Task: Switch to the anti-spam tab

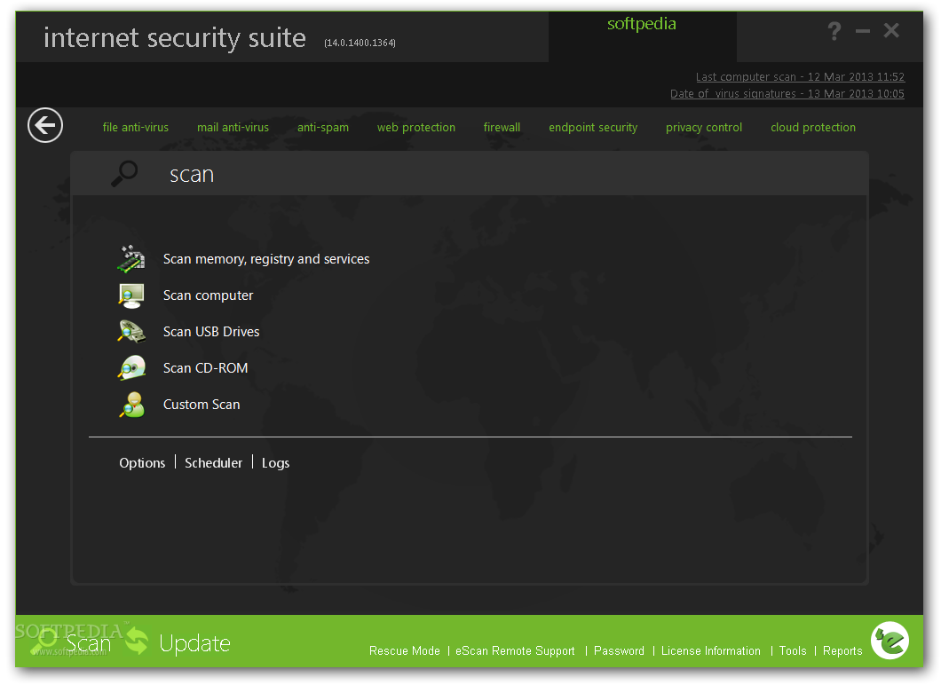Action: tap(323, 127)
